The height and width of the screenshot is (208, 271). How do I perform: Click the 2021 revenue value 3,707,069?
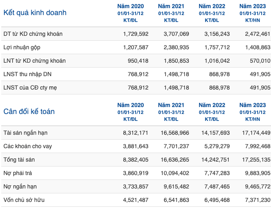(x=176, y=34)
